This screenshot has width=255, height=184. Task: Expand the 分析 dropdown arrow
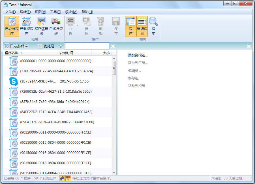coord(78,25)
